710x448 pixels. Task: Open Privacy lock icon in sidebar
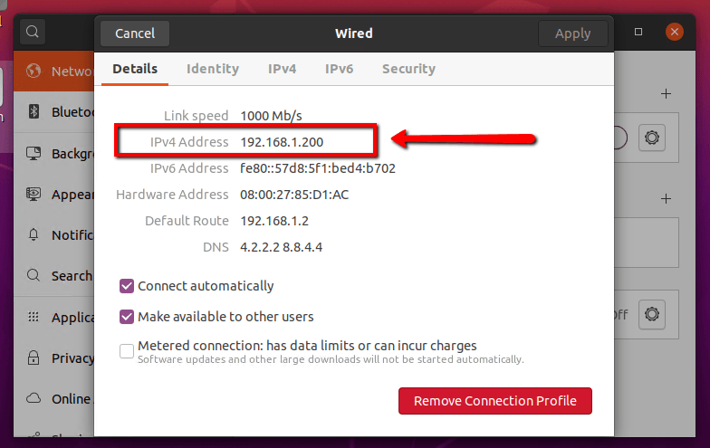pyautogui.click(x=34, y=357)
